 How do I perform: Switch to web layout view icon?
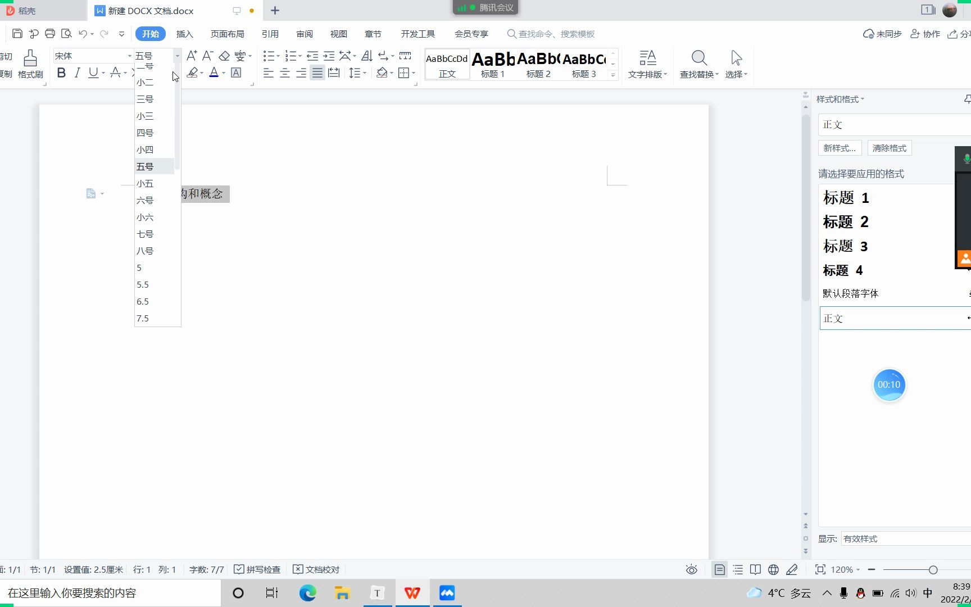click(774, 569)
